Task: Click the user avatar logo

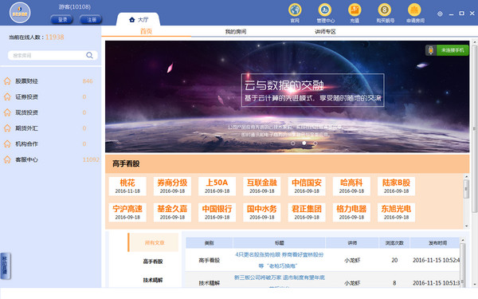Action: [x=20, y=13]
